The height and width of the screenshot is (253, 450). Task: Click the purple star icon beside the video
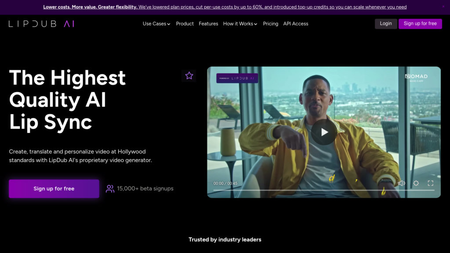[x=189, y=76]
